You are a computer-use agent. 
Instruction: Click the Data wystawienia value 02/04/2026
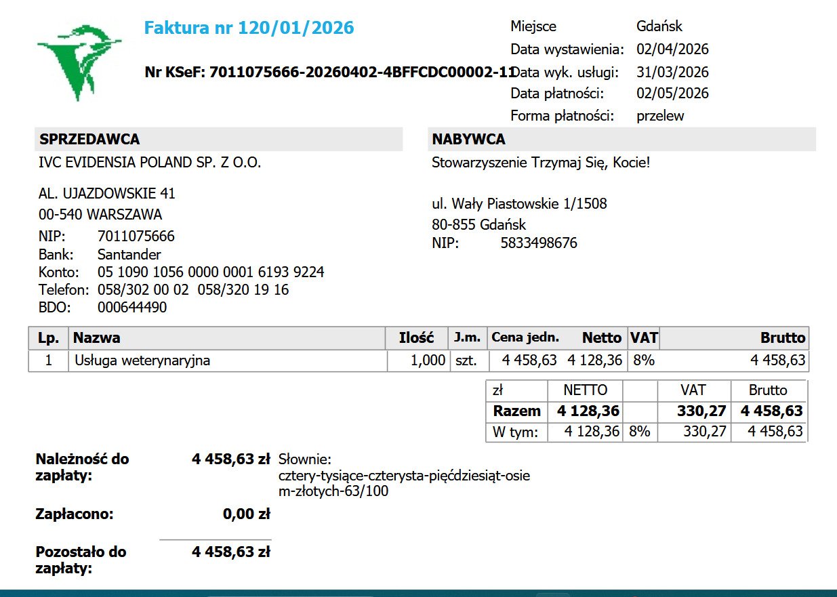coord(672,49)
